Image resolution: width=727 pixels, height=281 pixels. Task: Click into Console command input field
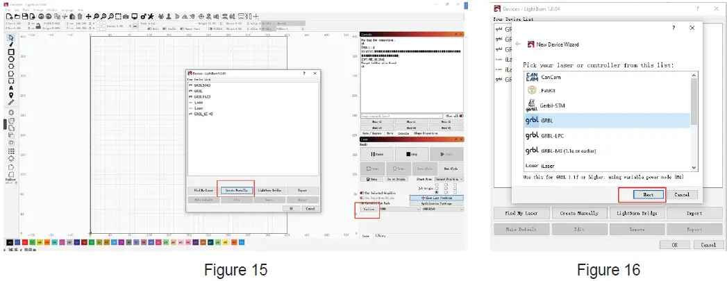401,116
